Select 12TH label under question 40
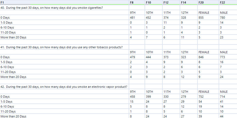This screenshot has width=237, height=118. (185, 13)
